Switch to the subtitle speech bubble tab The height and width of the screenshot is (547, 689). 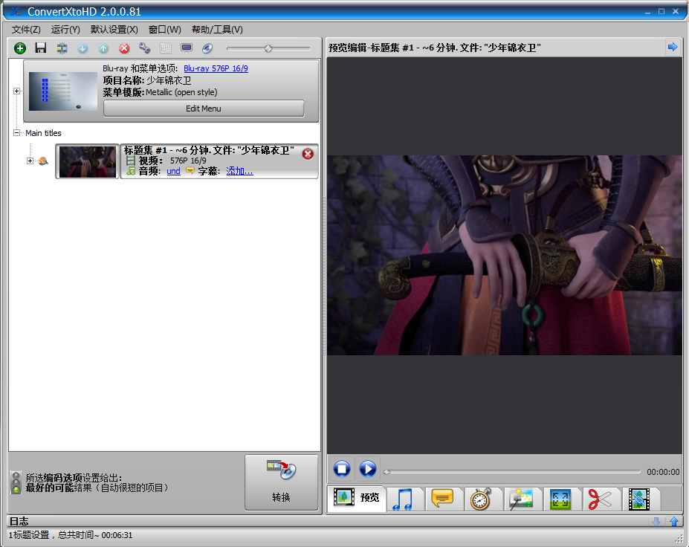point(443,499)
